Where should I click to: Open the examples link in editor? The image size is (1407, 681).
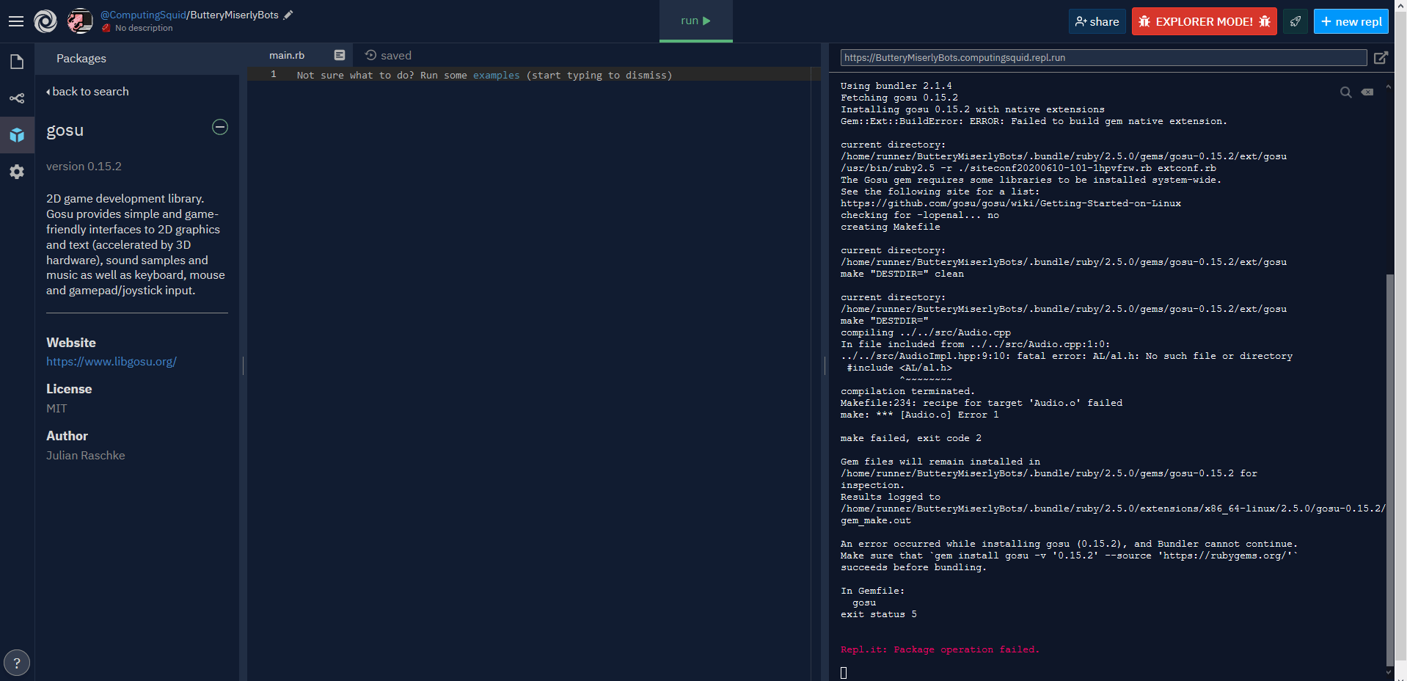pos(496,75)
